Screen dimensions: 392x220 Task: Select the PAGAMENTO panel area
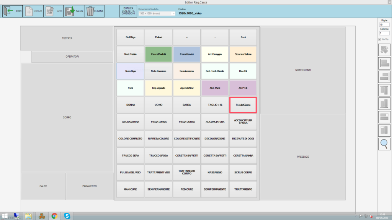(x=90, y=186)
